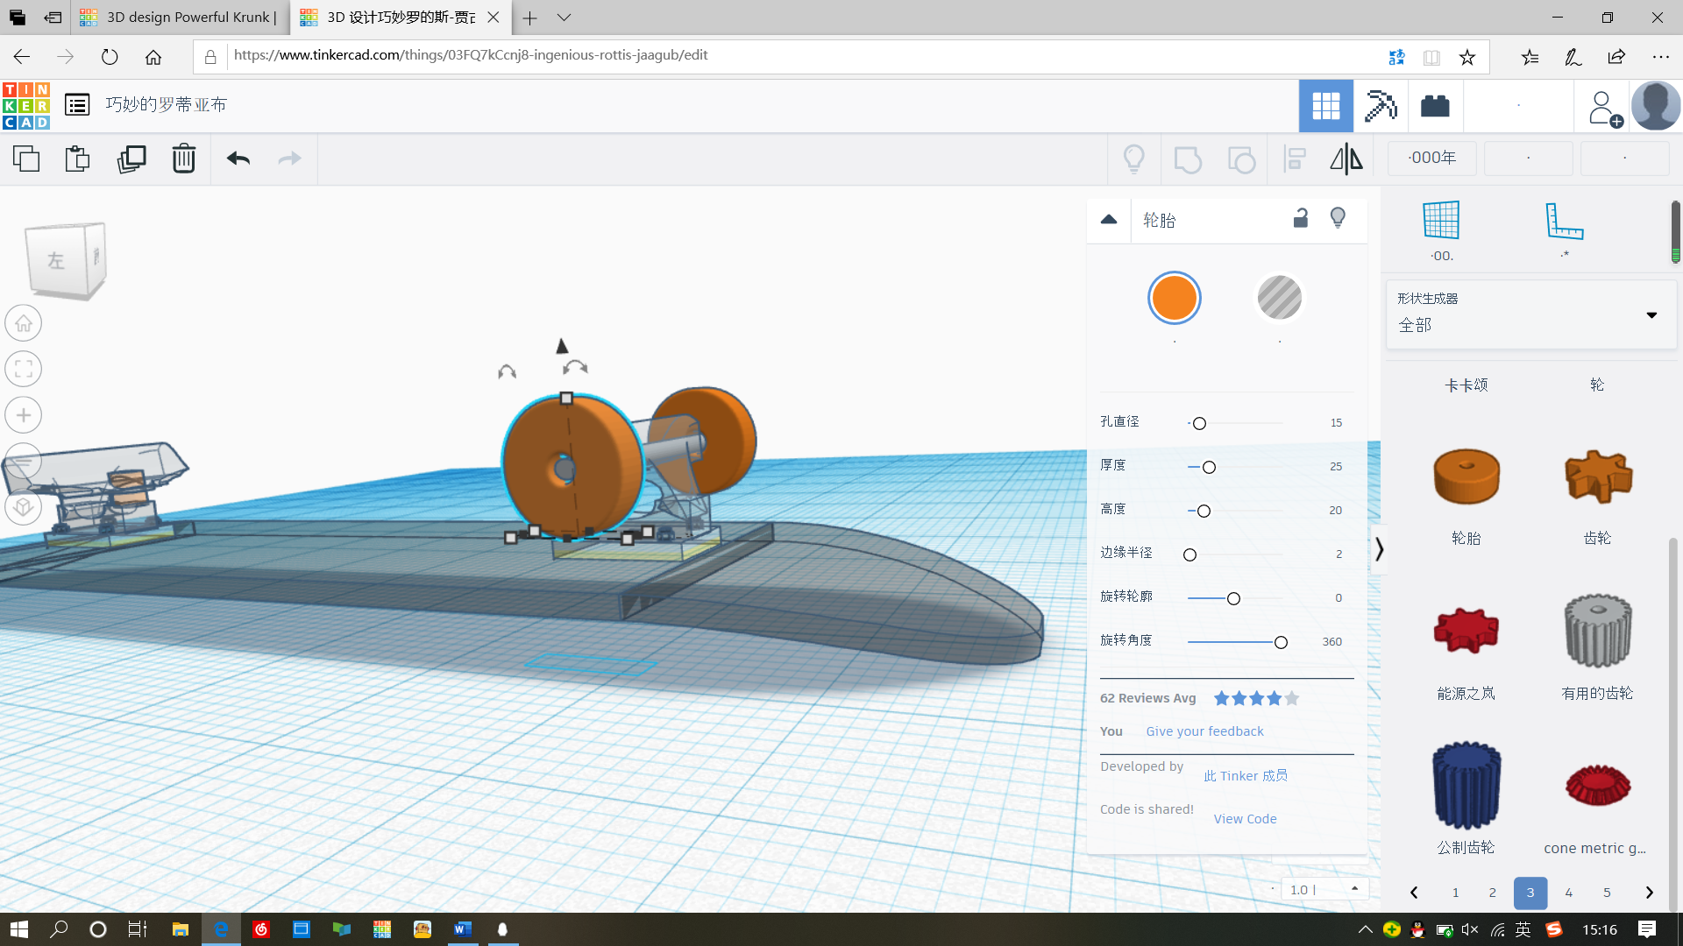Image resolution: width=1683 pixels, height=946 pixels.
Task: Collapse the 轮胎 shape inspector panel
Action: 1109,219
